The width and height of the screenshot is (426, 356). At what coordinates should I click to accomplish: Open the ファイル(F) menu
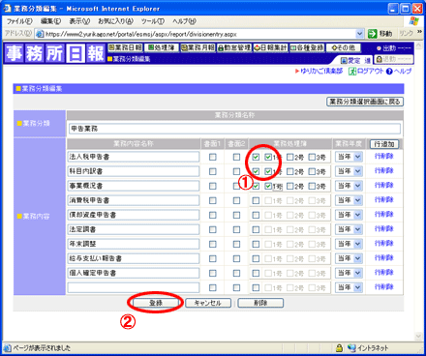(x=19, y=21)
